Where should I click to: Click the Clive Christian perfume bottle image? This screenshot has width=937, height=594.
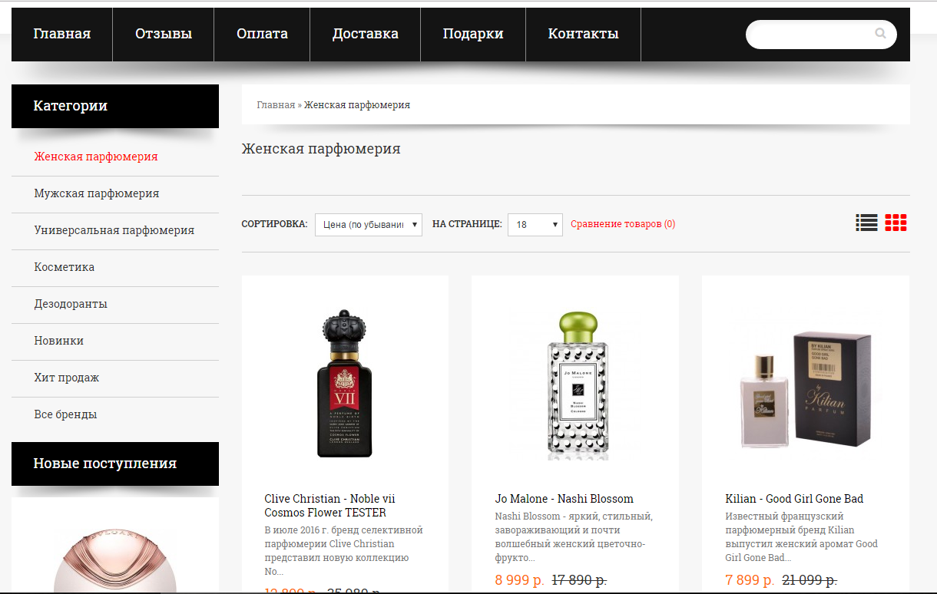pyautogui.click(x=345, y=384)
